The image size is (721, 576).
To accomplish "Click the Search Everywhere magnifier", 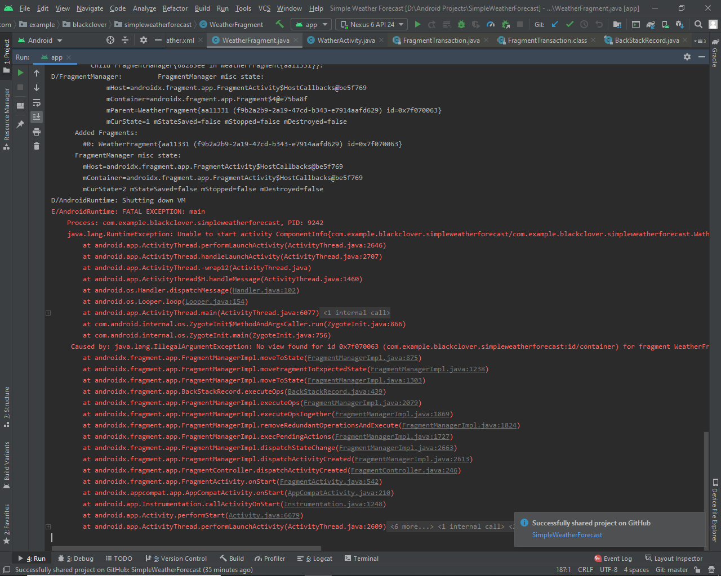I will pos(698,24).
